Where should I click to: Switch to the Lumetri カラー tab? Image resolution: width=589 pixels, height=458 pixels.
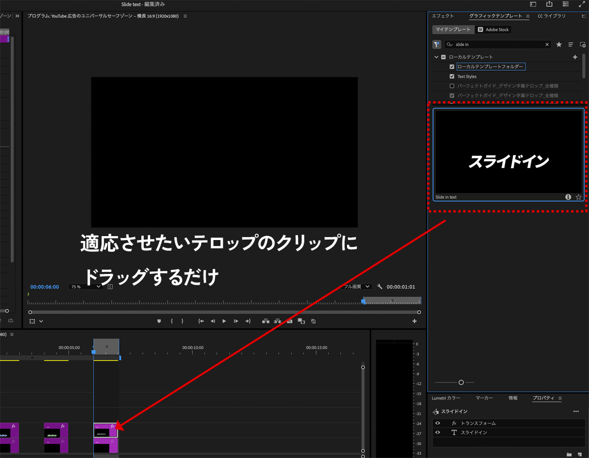click(x=446, y=398)
